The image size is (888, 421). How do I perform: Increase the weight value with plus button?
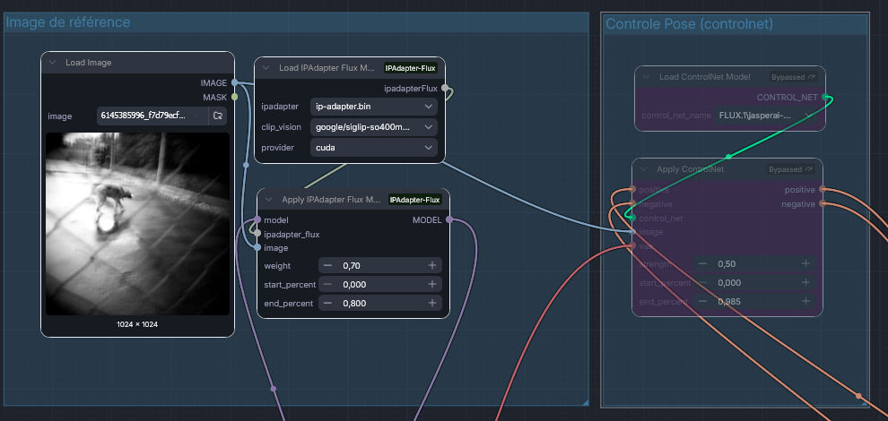coord(432,265)
